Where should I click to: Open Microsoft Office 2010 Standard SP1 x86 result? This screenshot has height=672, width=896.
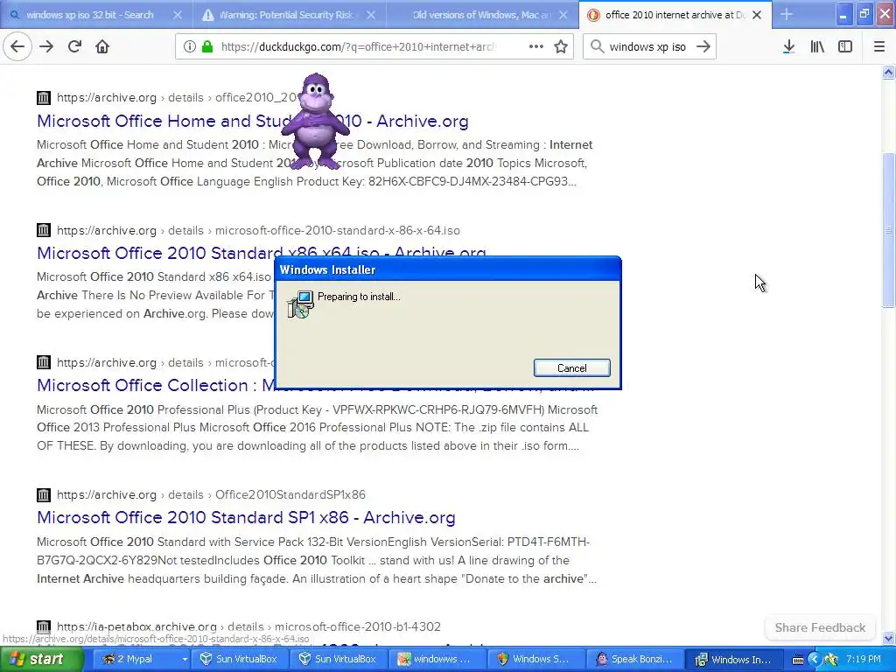pos(246,517)
